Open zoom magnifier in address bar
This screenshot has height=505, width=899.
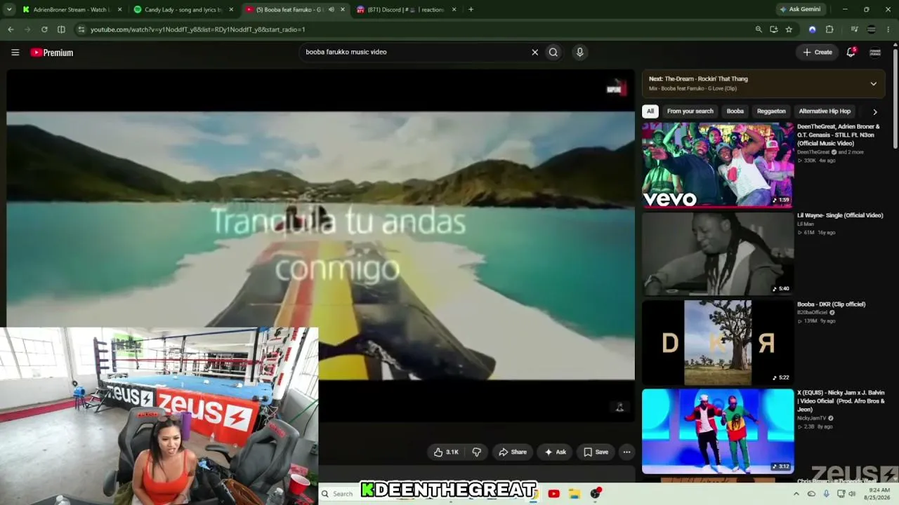point(759,29)
